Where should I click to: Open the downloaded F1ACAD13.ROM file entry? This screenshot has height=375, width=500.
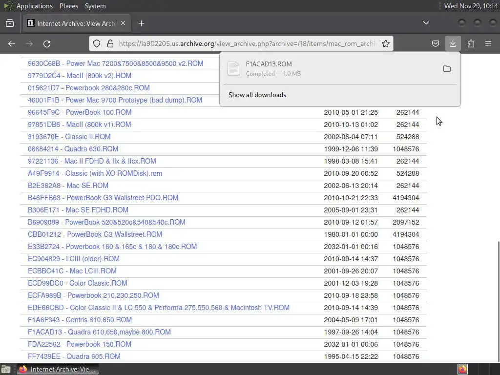click(x=332, y=68)
